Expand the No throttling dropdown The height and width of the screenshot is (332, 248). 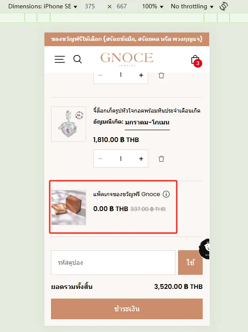192,6
